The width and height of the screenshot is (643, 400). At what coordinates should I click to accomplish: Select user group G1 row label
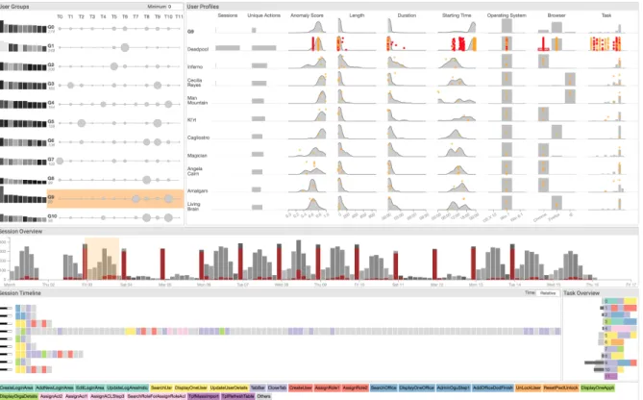51,46
